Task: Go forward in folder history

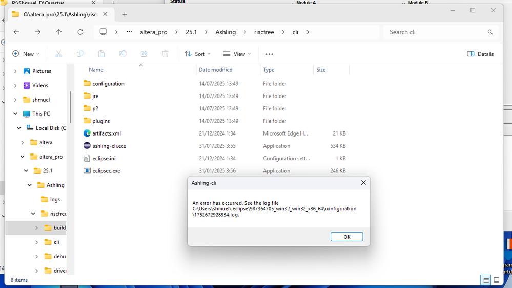Action: (38, 32)
